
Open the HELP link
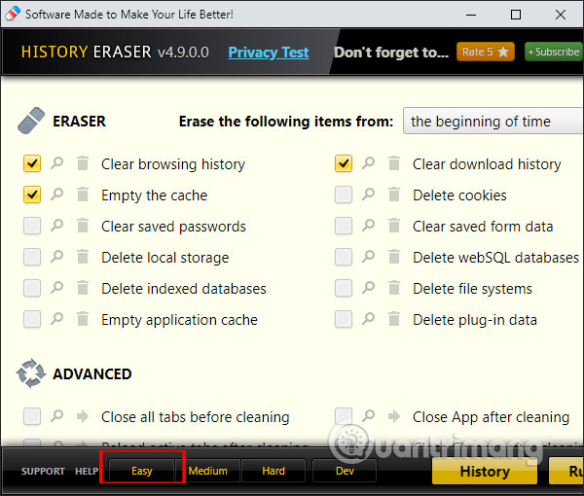point(87,471)
